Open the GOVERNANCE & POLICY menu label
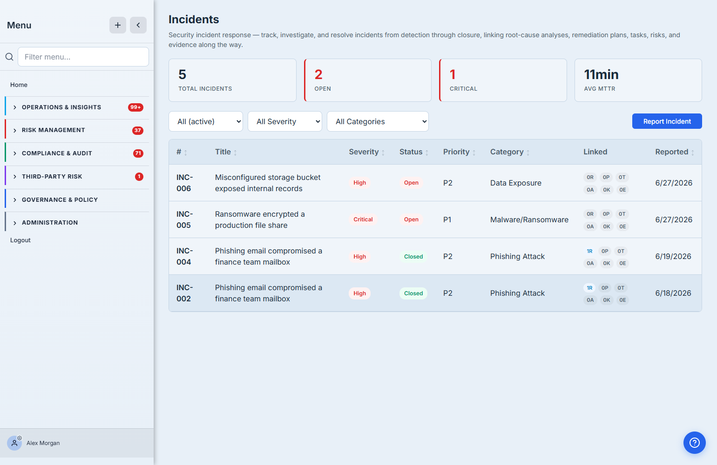Image resolution: width=717 pixels, height=465 pixels. pyautogui.click(x=60, y=200)
